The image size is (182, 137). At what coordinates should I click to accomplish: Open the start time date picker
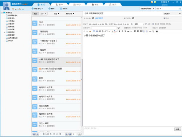tap(106, 24)
